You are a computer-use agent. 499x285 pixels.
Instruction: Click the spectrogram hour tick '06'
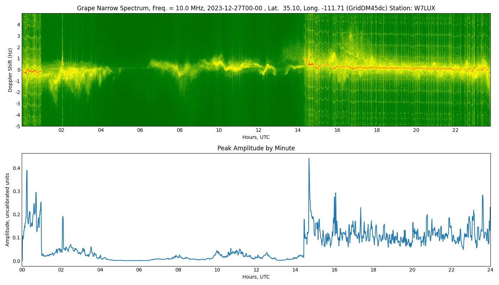pyautogui.click(x=140, y=130)
